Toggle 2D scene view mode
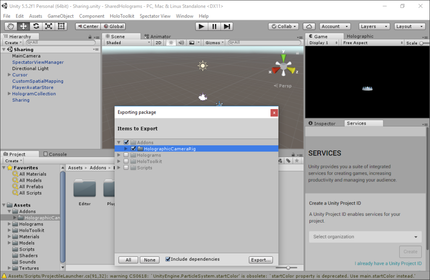This screenshot has width=430, height=280. point(158,43)
